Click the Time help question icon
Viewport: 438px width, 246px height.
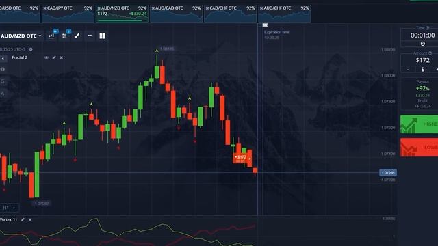(x=427, y=28)
